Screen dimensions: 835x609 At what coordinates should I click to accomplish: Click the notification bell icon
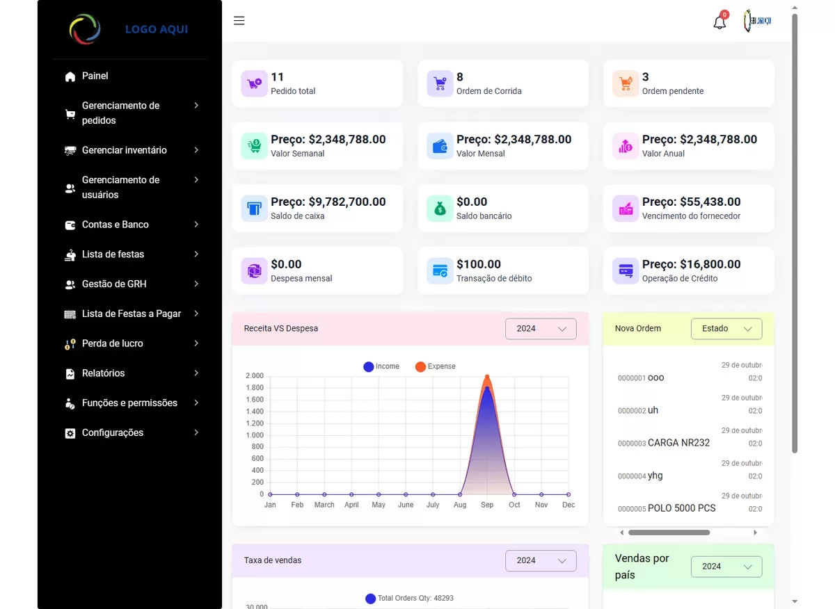click(719, 22)
